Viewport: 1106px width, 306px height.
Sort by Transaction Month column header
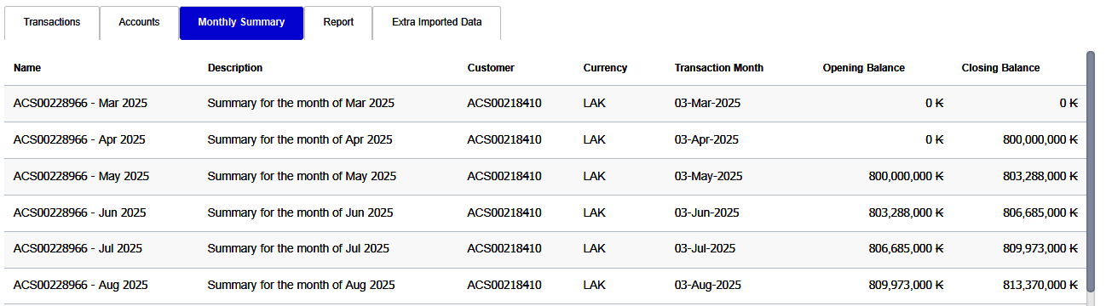point(718,68)
